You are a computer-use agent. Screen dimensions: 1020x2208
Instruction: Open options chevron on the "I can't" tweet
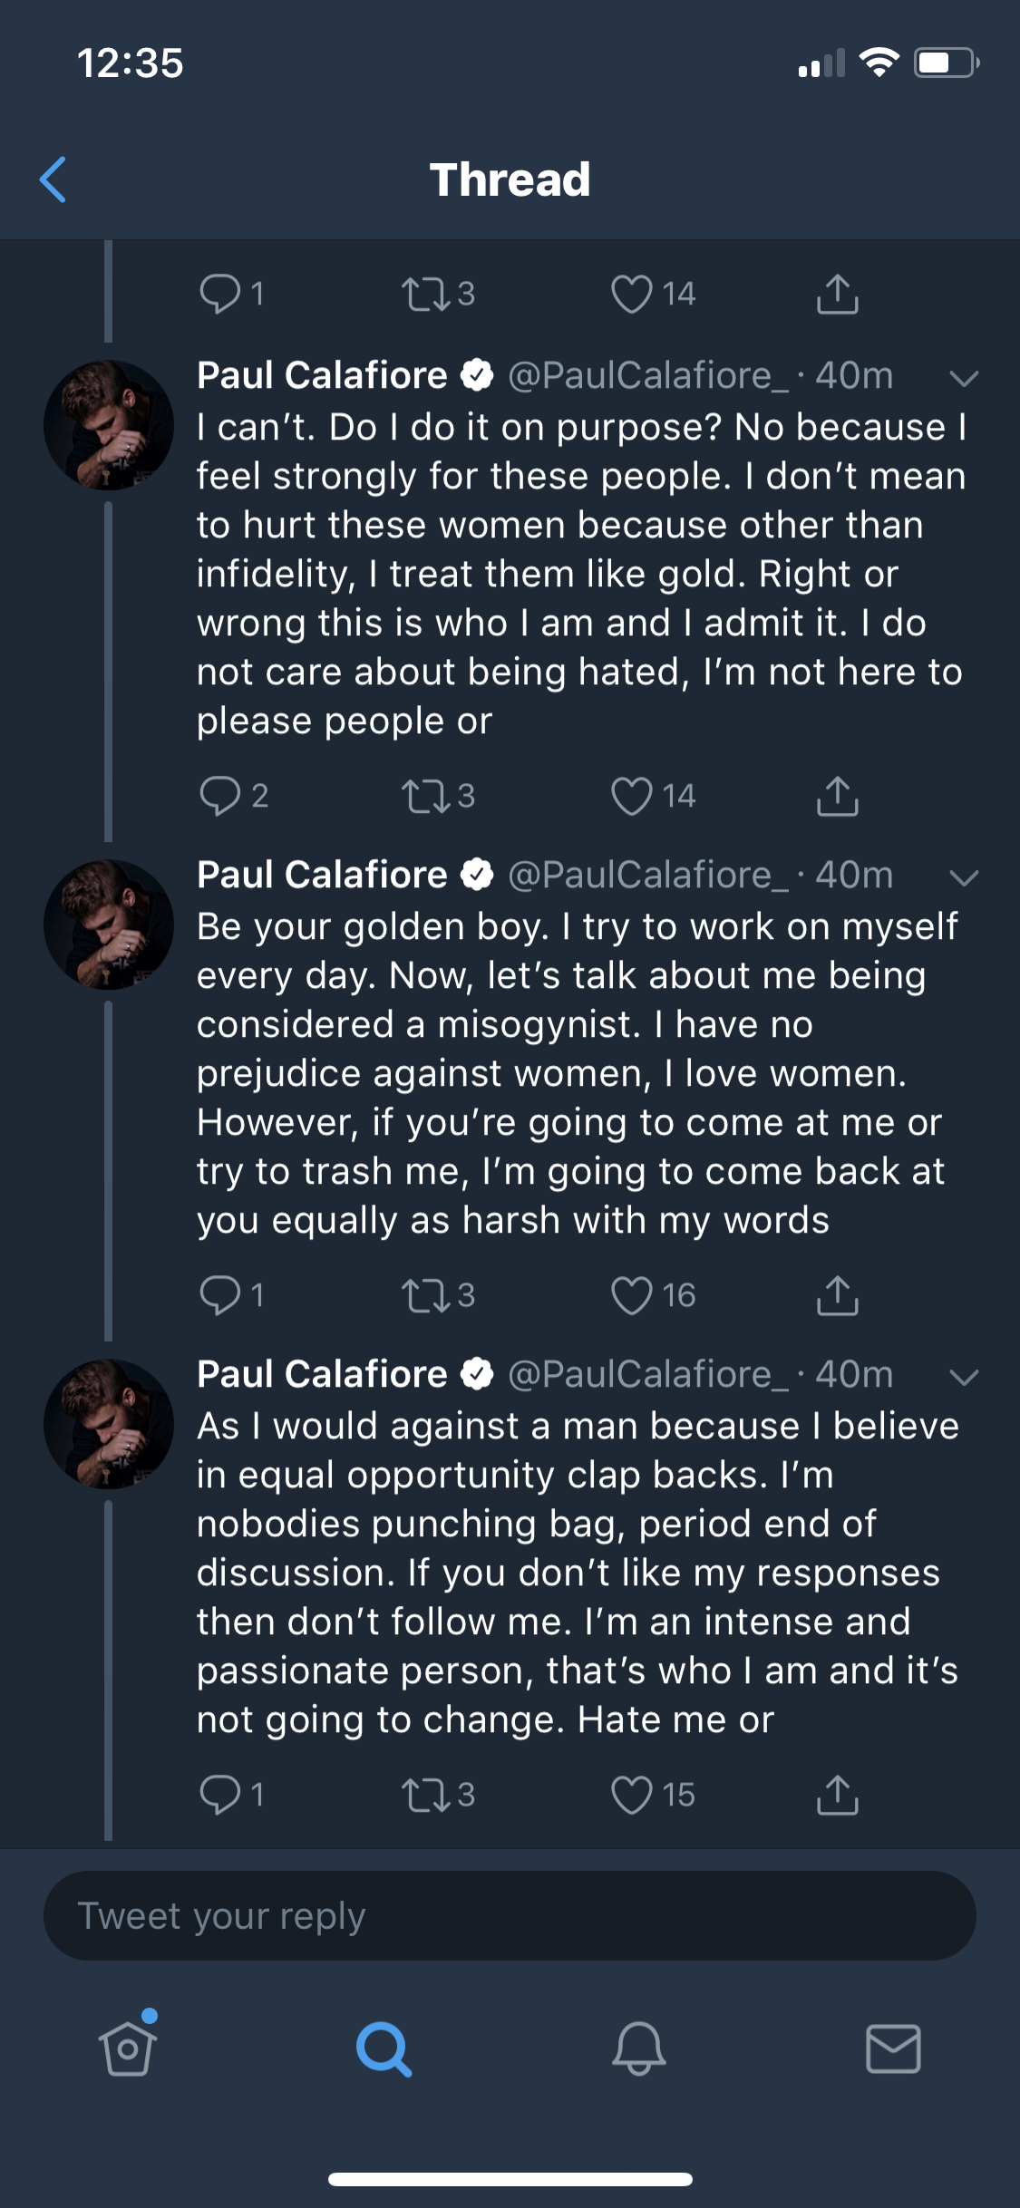pyautogui.click(x=963, y=378)
